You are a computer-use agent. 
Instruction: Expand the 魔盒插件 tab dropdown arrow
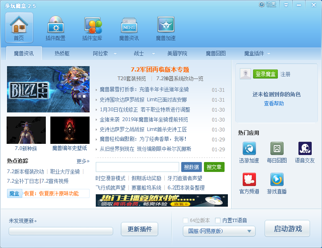click(269, 54)
